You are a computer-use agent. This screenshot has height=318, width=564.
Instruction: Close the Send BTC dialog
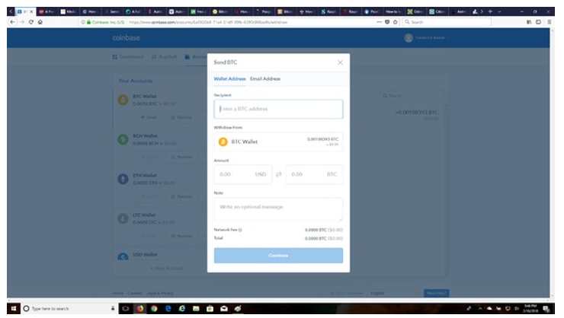340,62
